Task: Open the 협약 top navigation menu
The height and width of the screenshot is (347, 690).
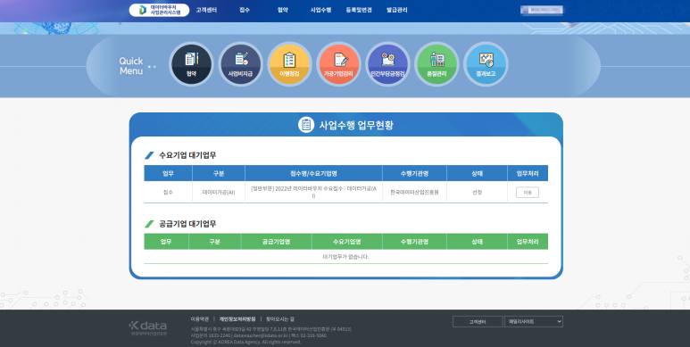Action: (283, 10)
